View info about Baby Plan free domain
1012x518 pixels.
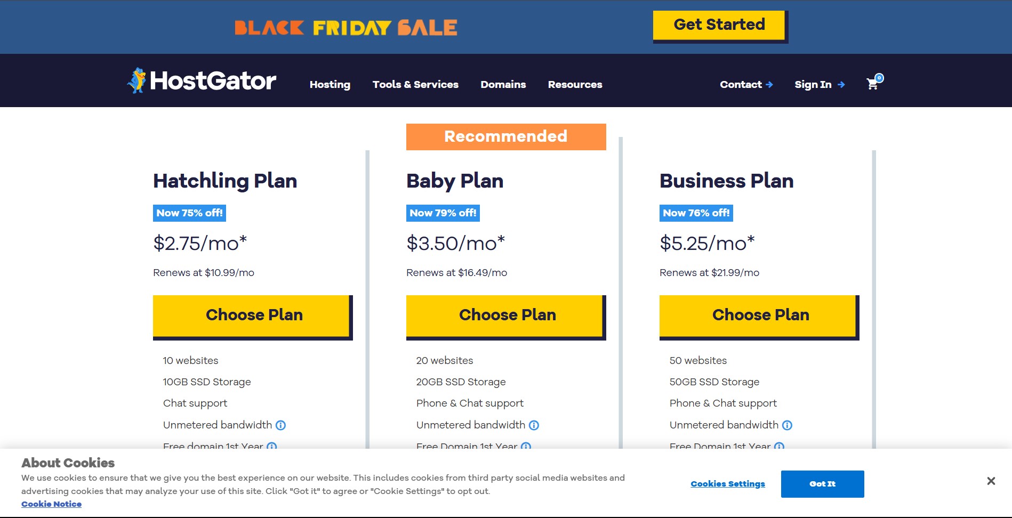(526, 447)
